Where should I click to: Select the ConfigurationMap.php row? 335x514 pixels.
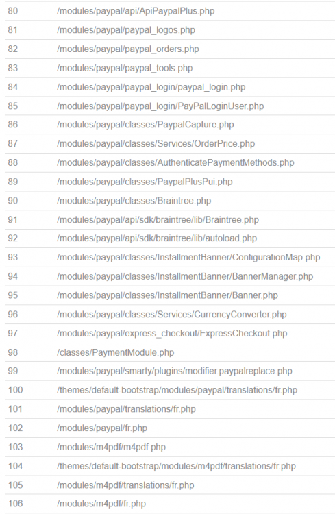(170, 257)
